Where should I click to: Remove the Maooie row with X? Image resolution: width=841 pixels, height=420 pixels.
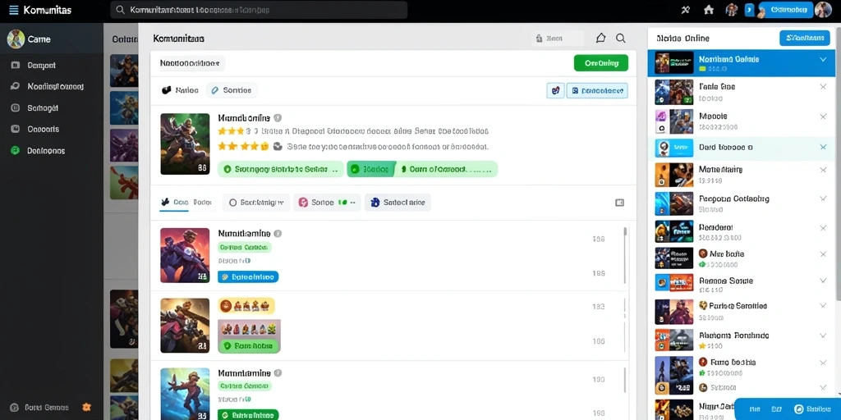823,116
